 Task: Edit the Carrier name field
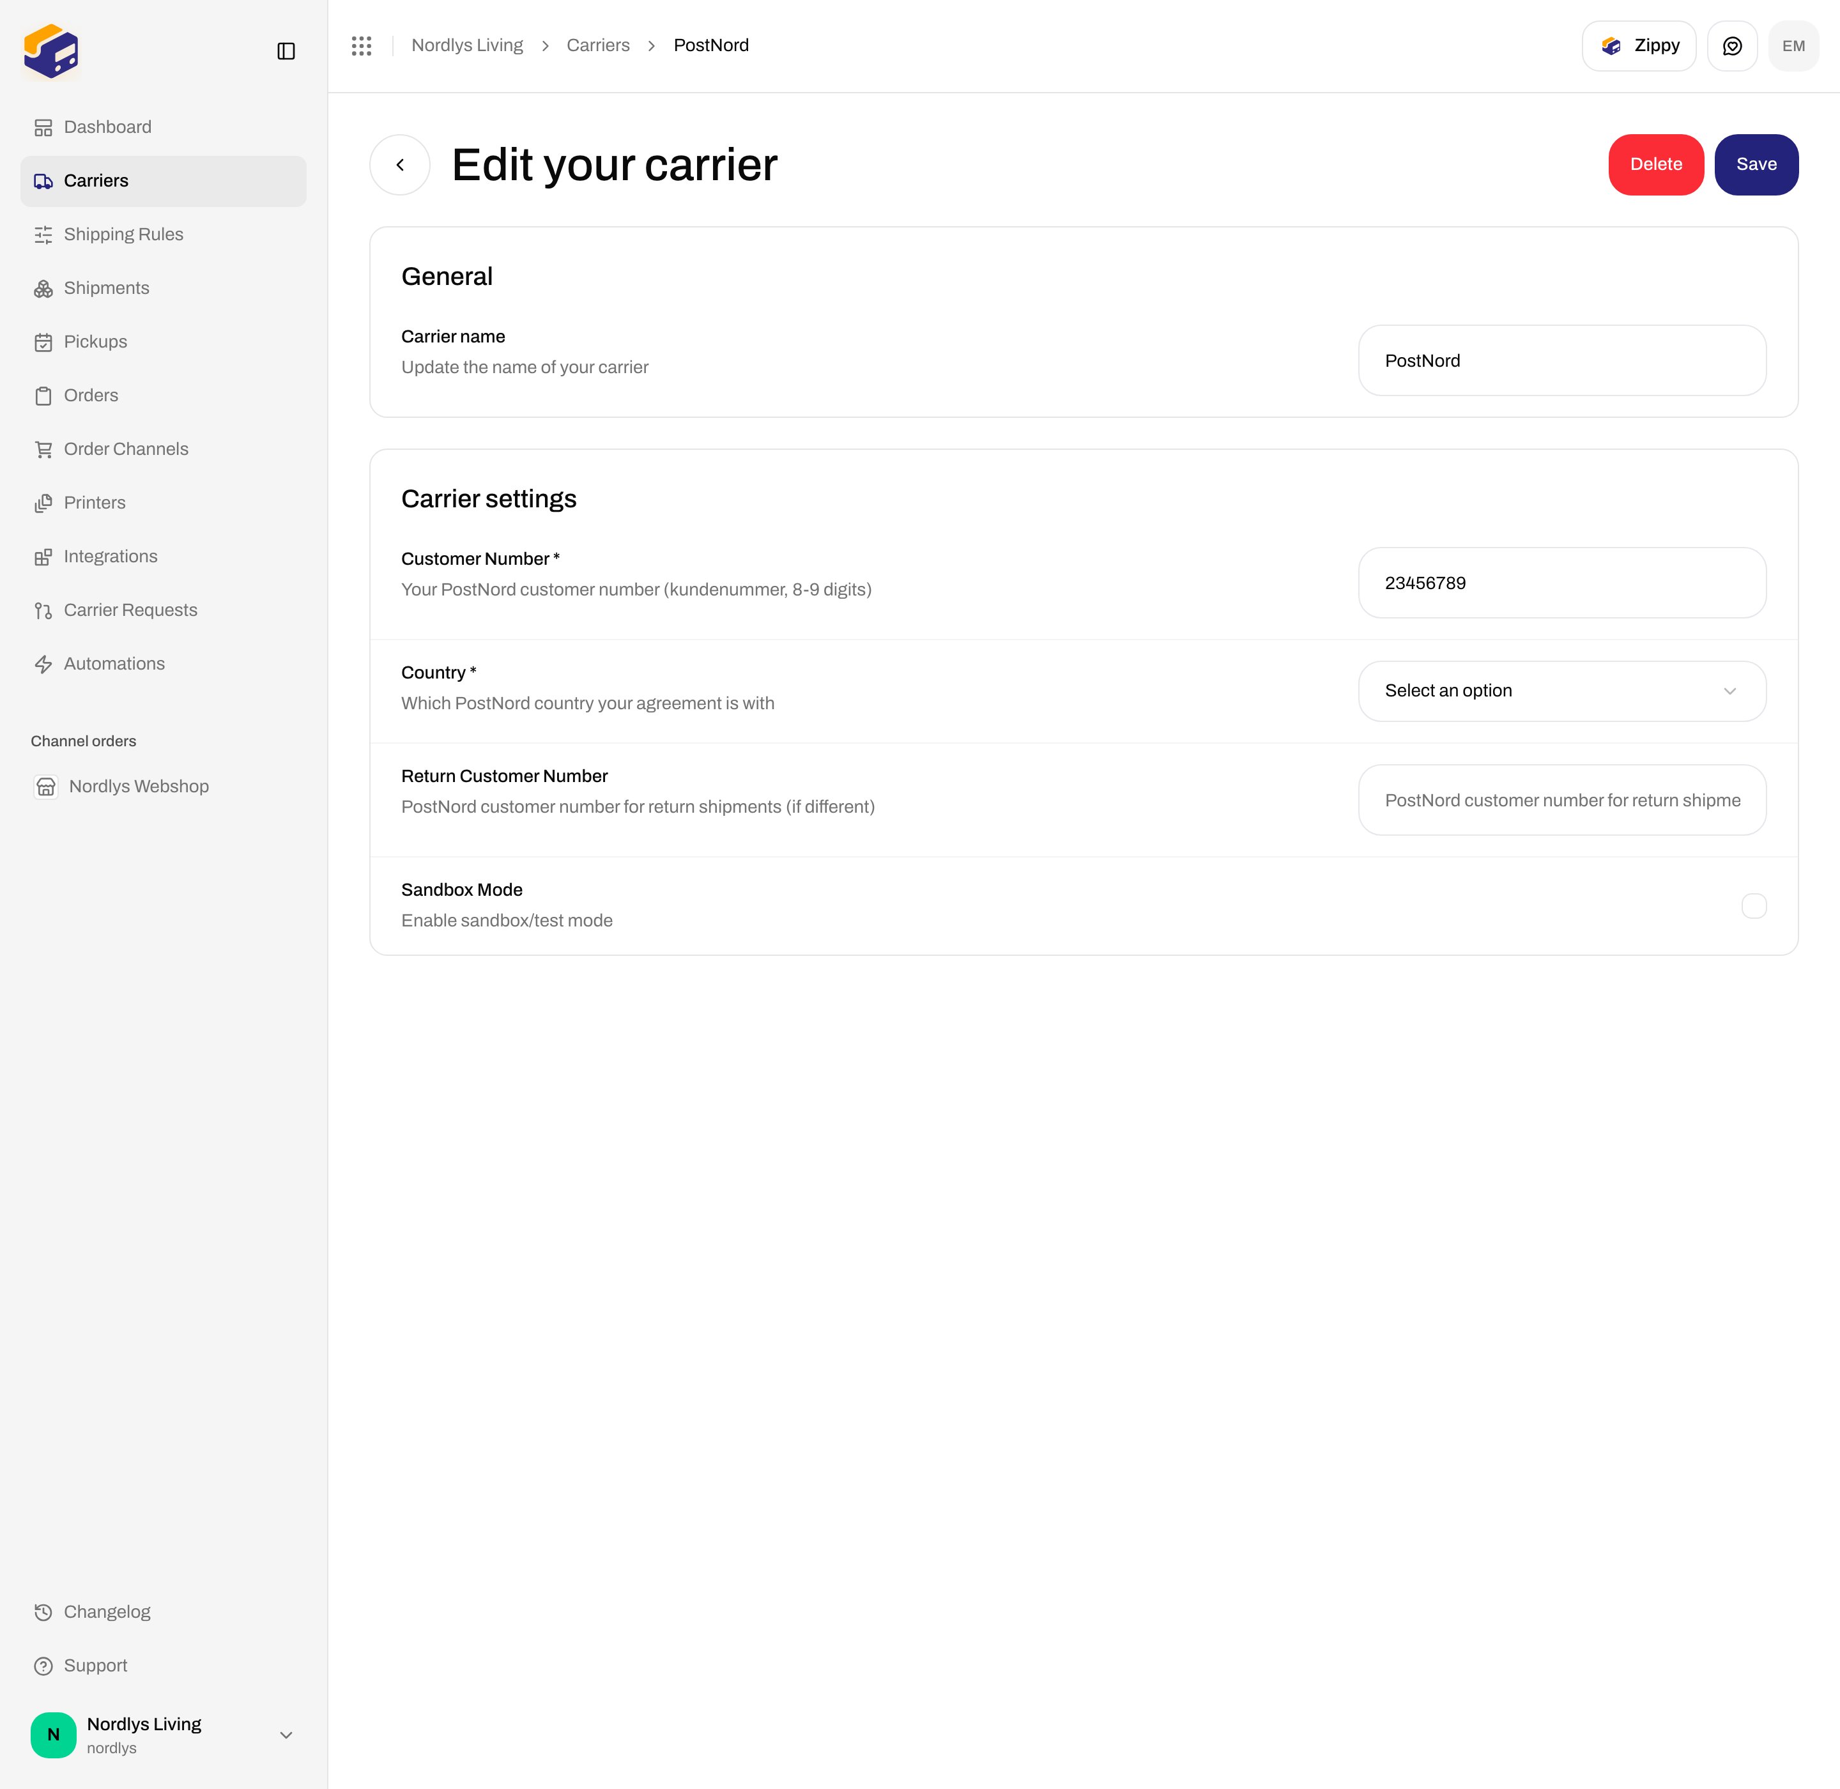click(1562, 361)
